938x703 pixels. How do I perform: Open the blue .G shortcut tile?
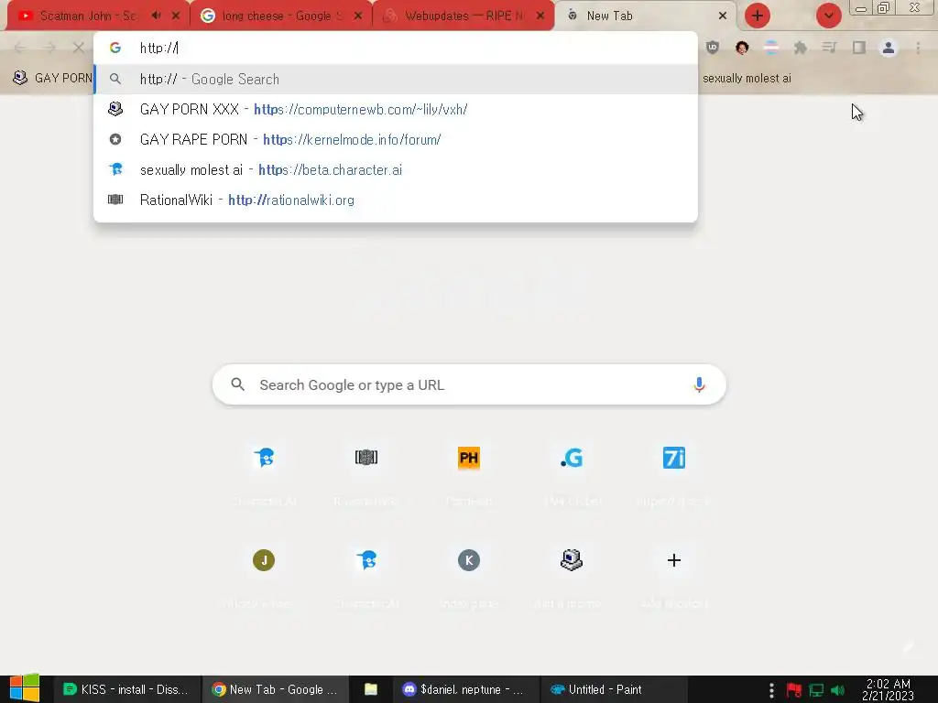point(572,458)
